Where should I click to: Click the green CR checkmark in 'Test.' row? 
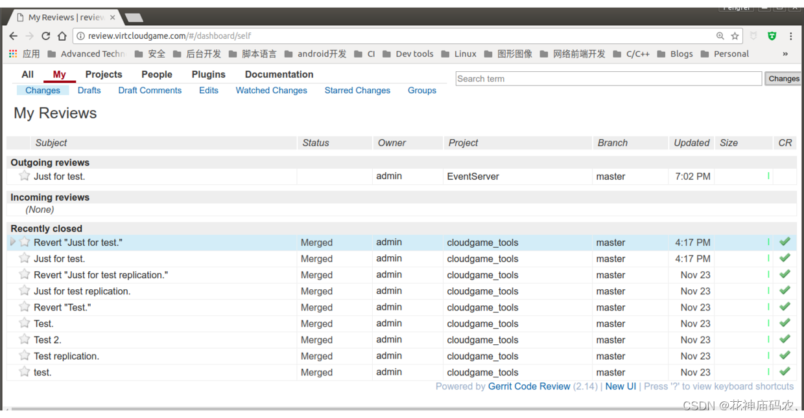(785, 322)
